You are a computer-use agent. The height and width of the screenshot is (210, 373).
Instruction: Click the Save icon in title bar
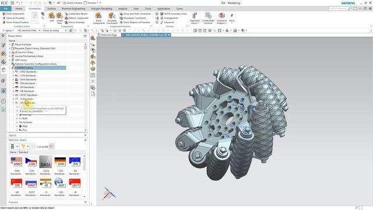12,3
